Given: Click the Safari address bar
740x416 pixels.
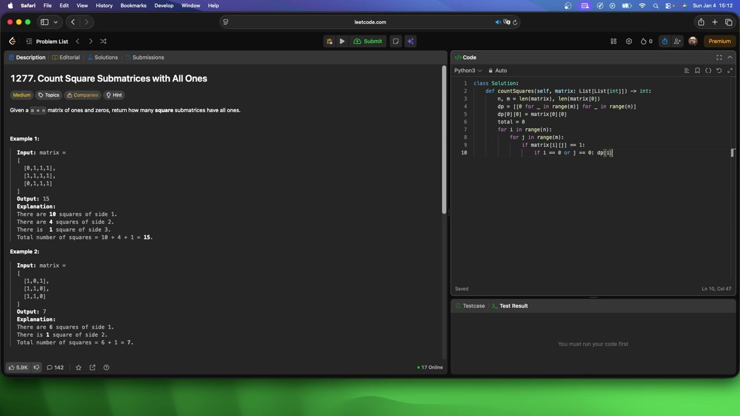Looking at the screenshot, I should point(370,22).
